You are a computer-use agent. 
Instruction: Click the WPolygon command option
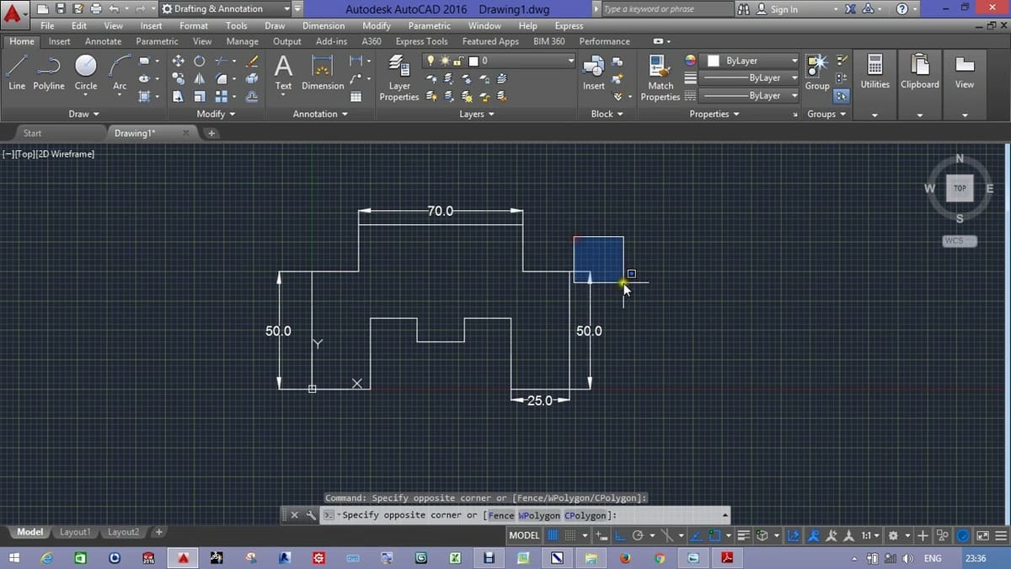click(x=539, y=515)
